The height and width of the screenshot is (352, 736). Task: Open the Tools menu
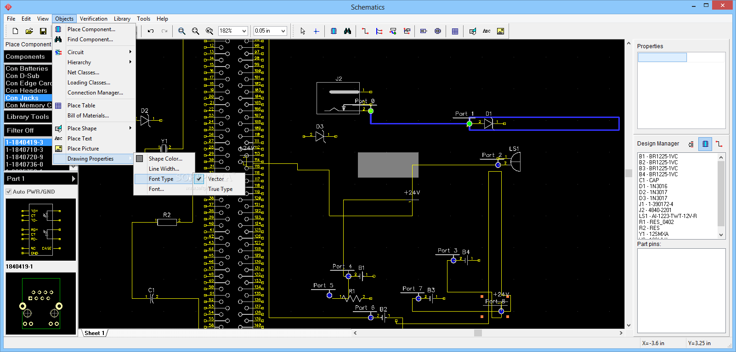[x=144, y=19]
